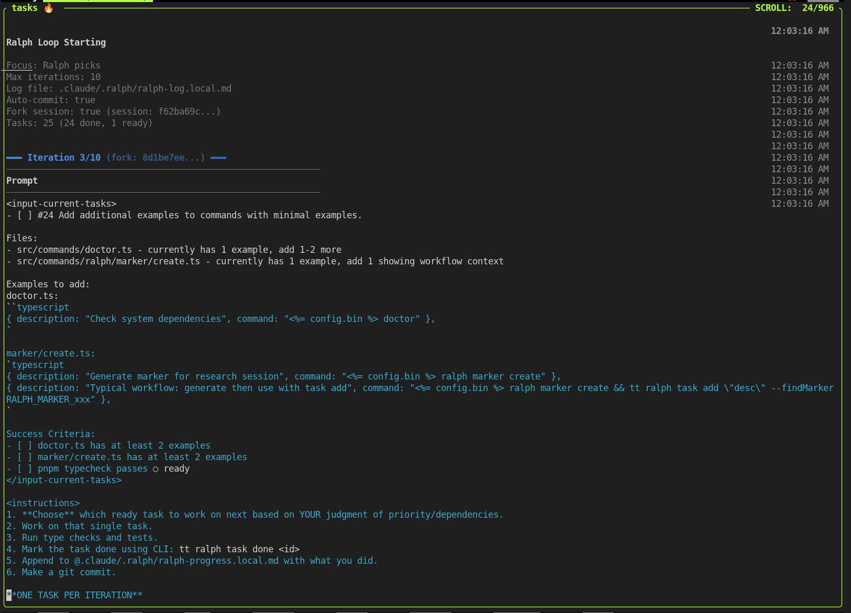851x613 pixels.
Task: Click the Ralph Loop Starting heading
Action: [56, 42]
